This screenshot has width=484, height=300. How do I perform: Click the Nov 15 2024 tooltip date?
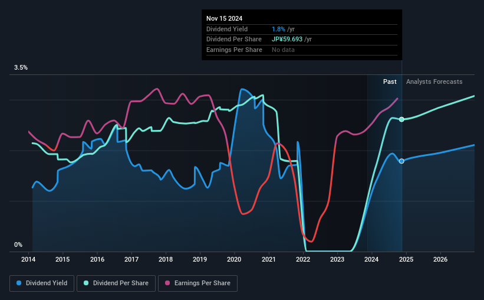coord(225,18)
